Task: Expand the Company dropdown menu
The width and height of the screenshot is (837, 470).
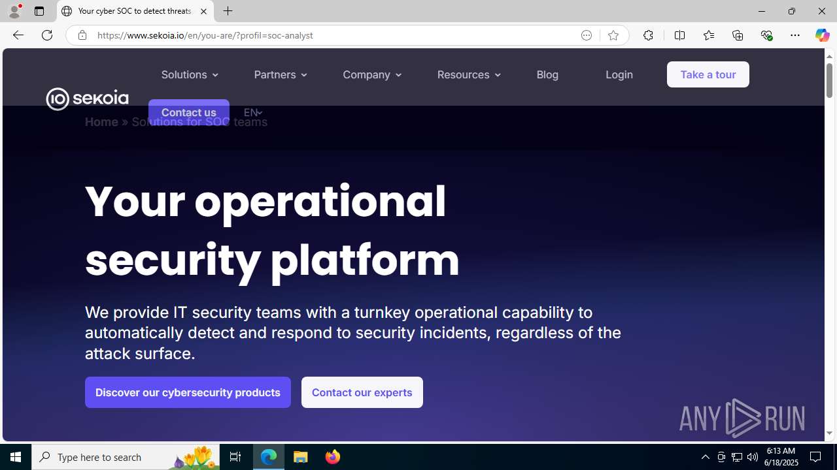Action: click(x=372, y=74)
